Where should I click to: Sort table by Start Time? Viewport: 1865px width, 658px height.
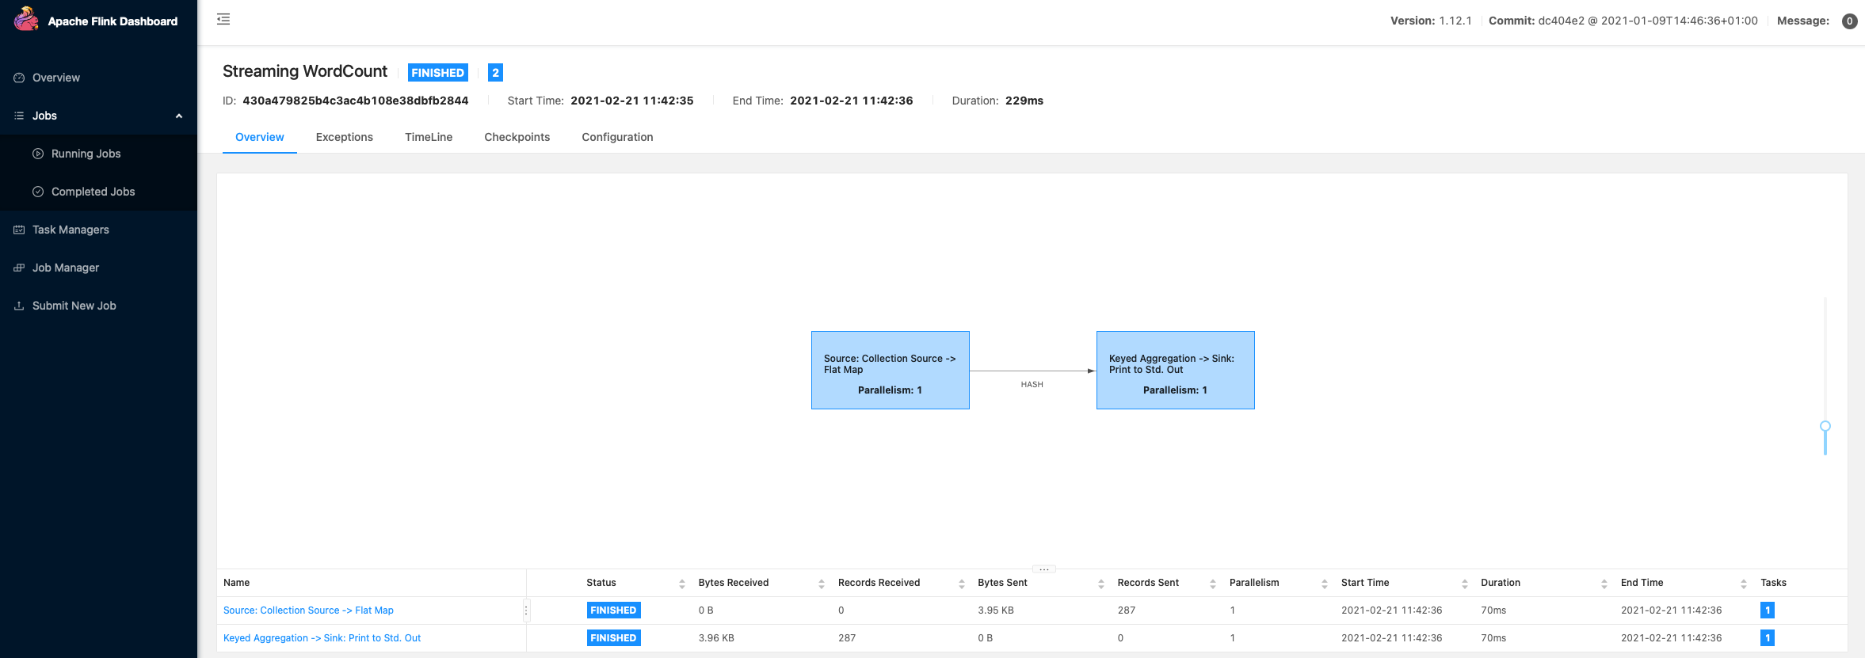click(1464, 584)
